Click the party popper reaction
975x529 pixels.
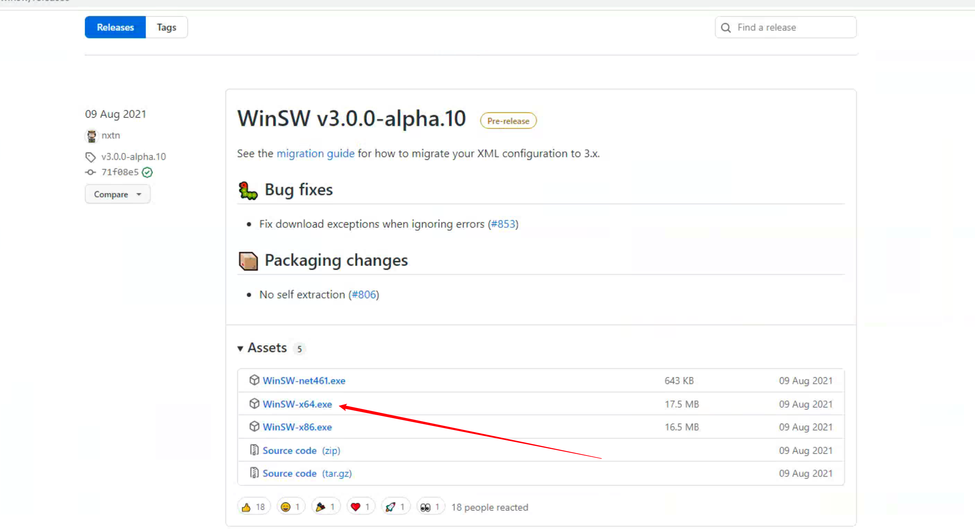pyautogui.click(x=325, y=507)
